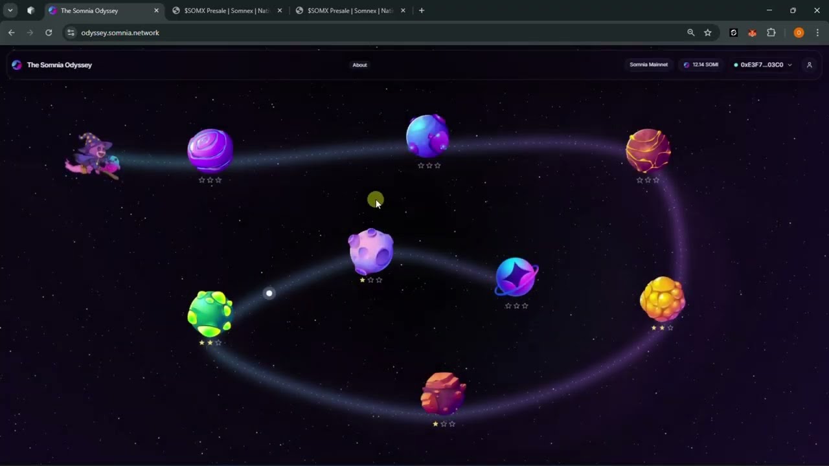Screen dimensions: 829x466
Task: Open the blue planet with purple craters
Action: (427, 136)
